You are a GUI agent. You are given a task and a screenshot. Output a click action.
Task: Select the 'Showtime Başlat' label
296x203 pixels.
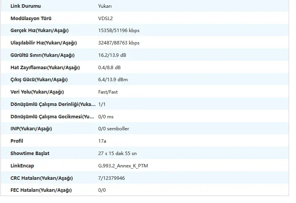pos(30,154)
